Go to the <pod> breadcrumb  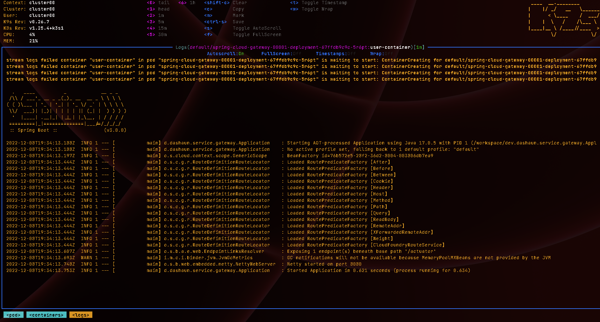13,315
